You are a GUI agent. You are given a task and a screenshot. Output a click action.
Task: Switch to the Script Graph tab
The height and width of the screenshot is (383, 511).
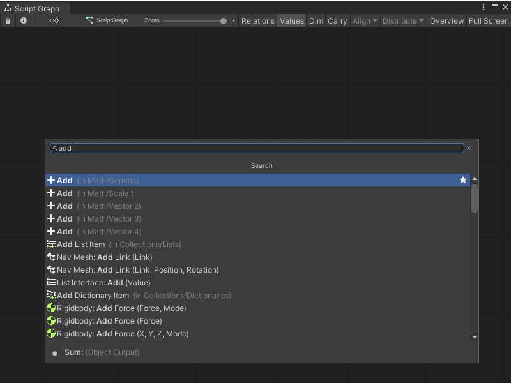coord(35,8)
